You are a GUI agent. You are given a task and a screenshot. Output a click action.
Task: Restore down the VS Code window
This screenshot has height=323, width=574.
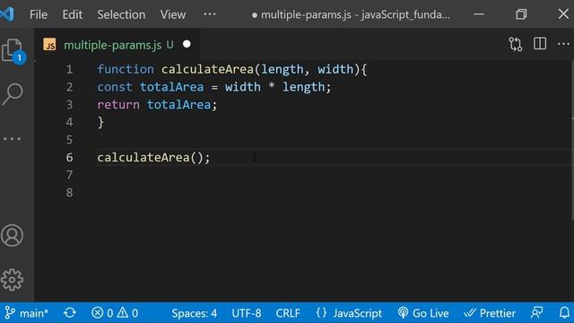(x=521, y=14)
